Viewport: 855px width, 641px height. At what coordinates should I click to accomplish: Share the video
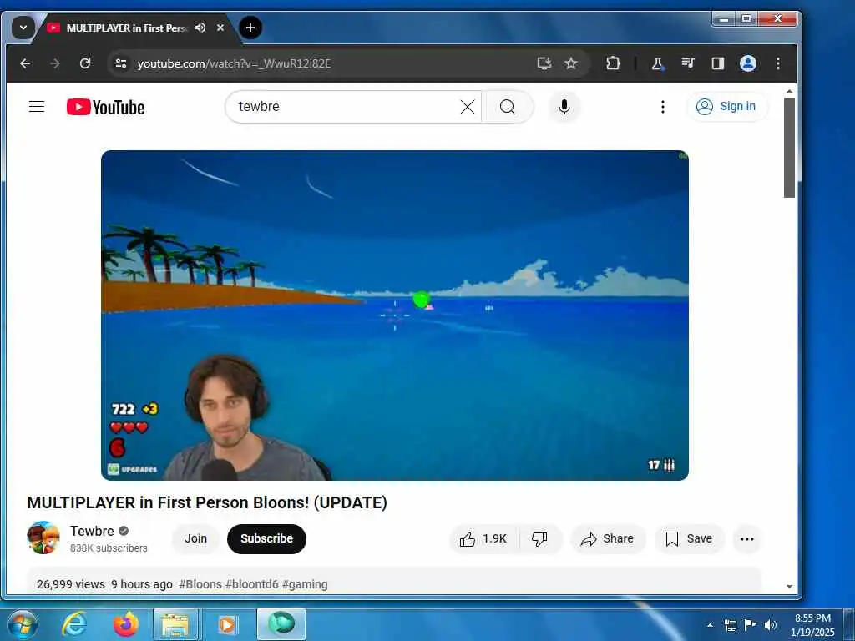608,539
